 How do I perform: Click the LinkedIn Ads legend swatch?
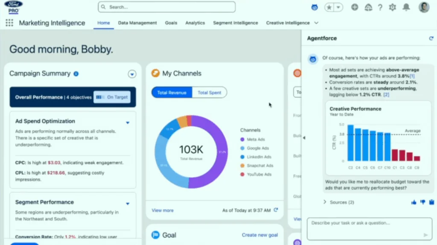pos(242,157)
